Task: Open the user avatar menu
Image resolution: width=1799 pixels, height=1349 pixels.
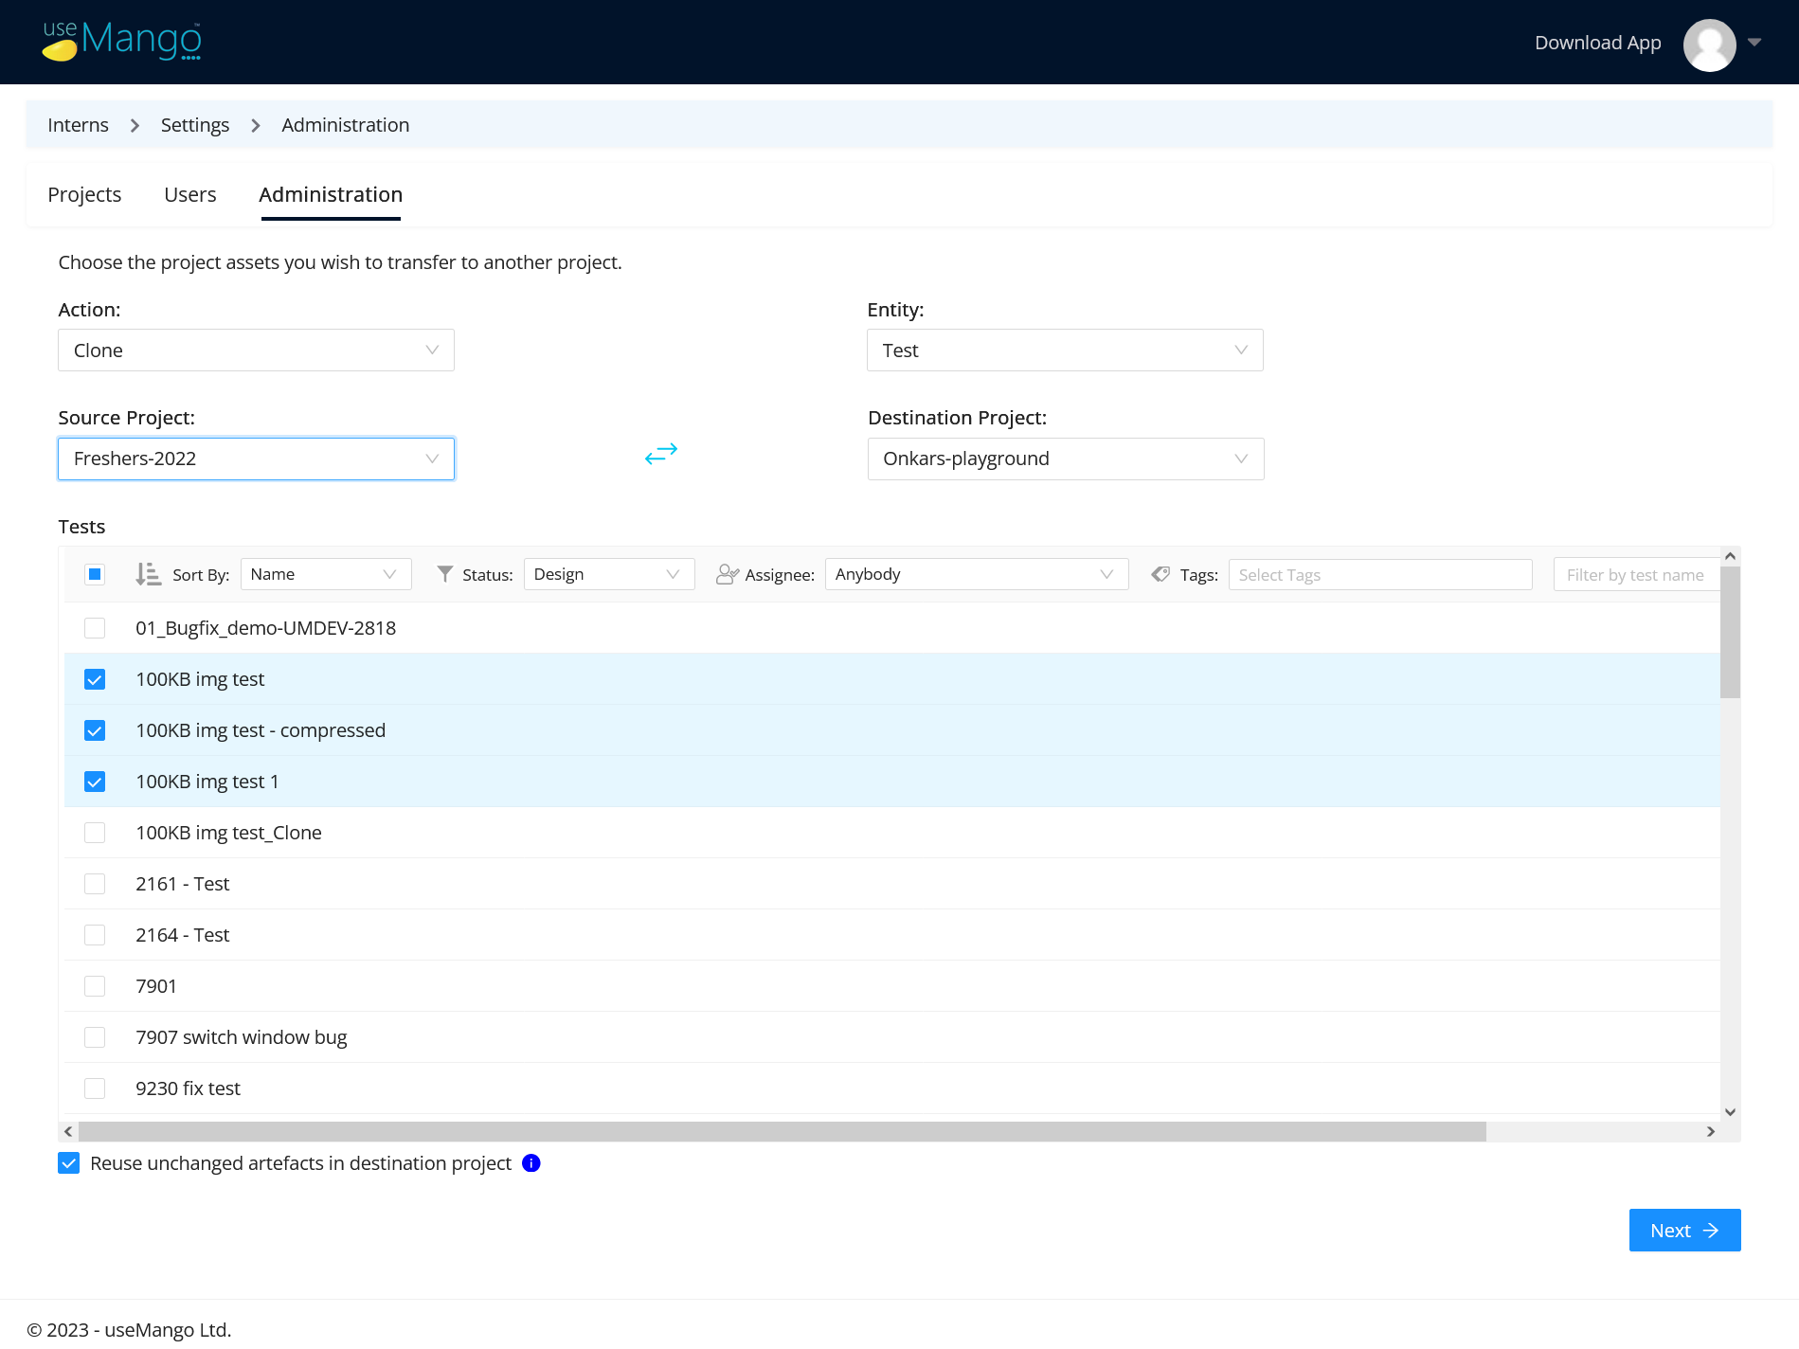Action: (x=1709, y=44)
